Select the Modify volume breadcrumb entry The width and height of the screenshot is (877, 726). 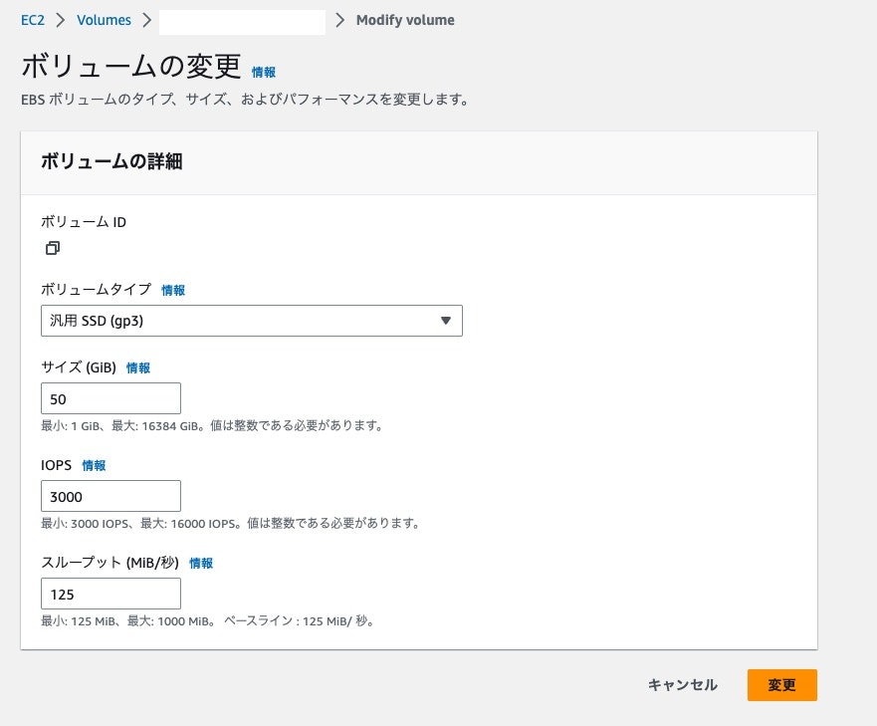[x=404, y=19]
